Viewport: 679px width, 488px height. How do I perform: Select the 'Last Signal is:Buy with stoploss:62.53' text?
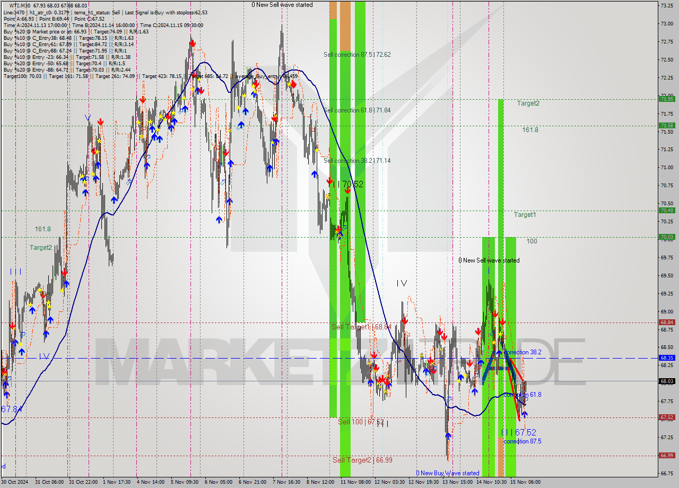tap(166, 12)
